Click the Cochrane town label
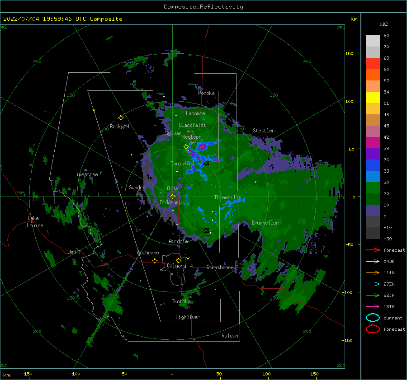This screenshot has width=407, height=380. [148, 253]
